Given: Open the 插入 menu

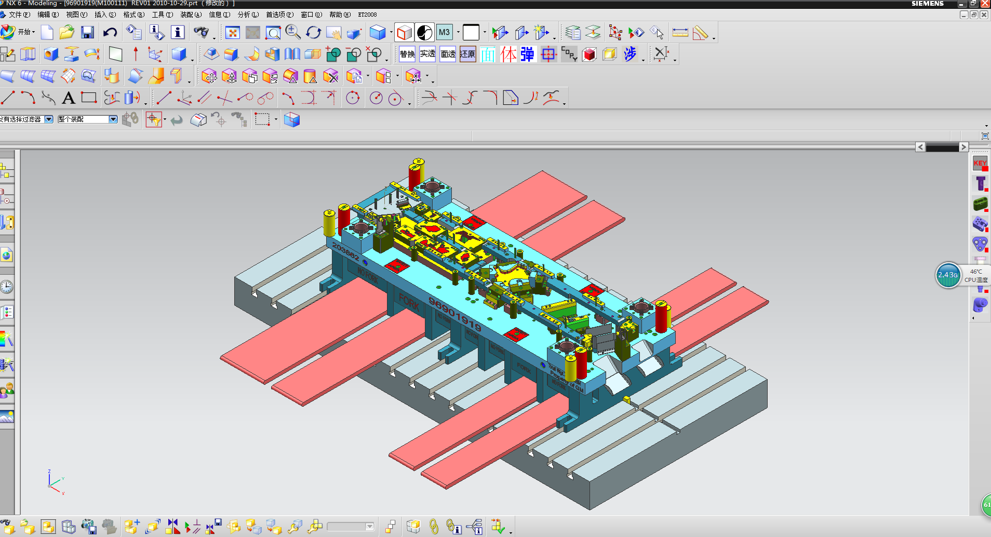Looking at the screenshot, I should coord(105,15).
